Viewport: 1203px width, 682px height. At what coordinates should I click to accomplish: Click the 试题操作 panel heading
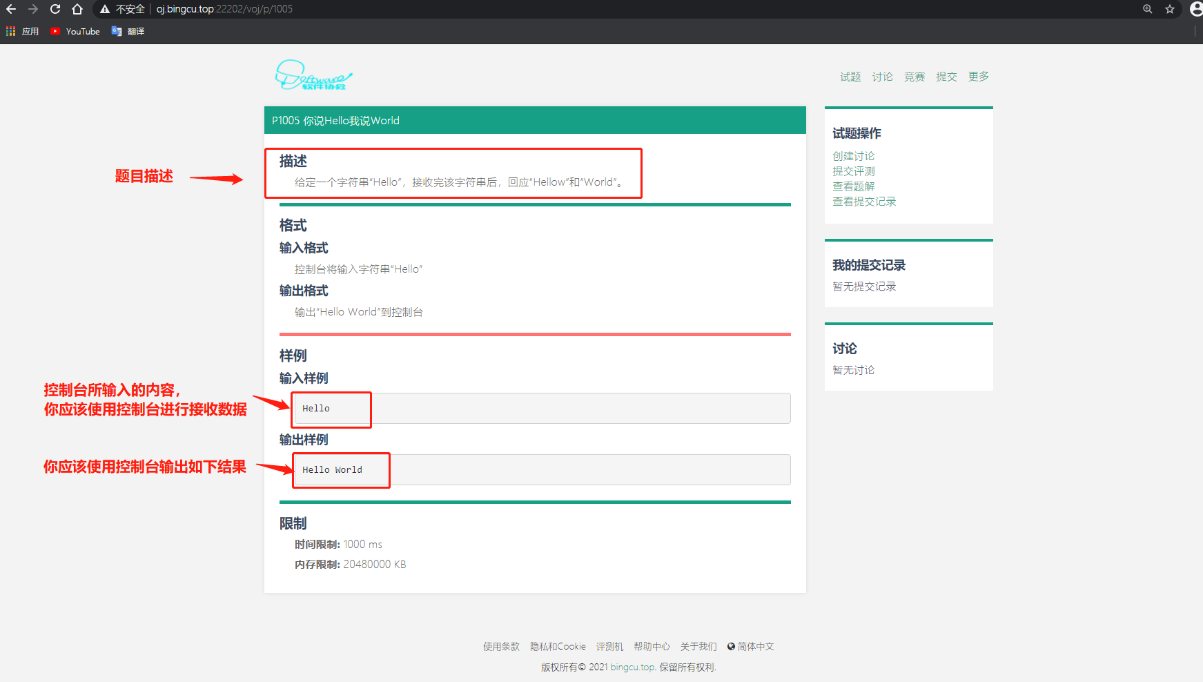click(857, 133)
